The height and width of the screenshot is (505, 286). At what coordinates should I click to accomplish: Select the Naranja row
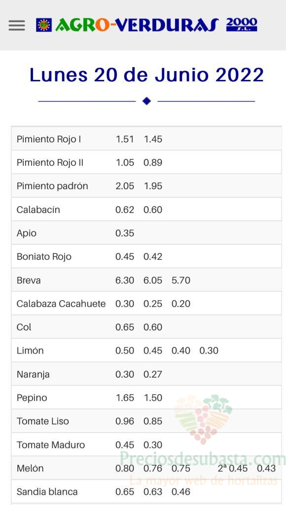point(146,374)
